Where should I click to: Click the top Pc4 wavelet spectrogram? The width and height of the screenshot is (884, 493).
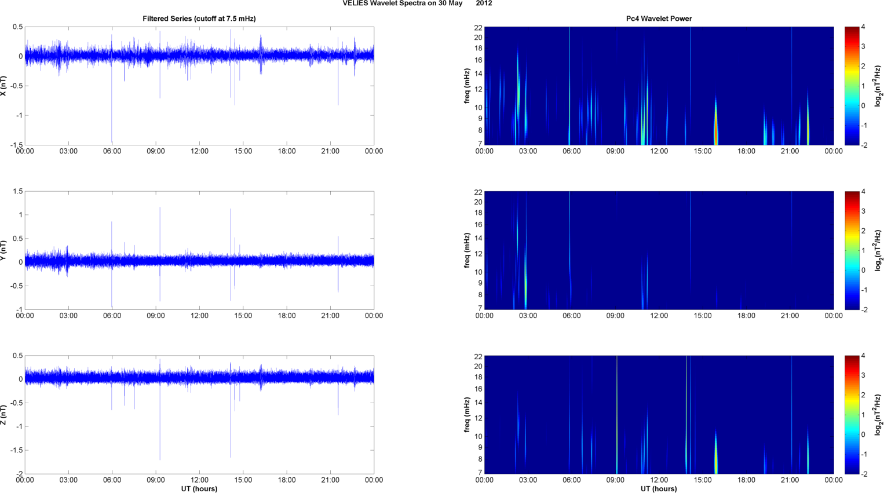659,86
